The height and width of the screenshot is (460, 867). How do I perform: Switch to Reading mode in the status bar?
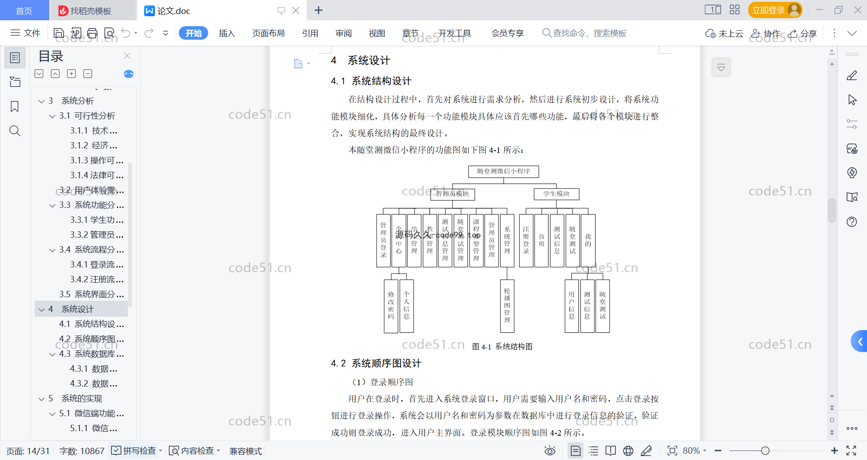click(x=611, y=451)
